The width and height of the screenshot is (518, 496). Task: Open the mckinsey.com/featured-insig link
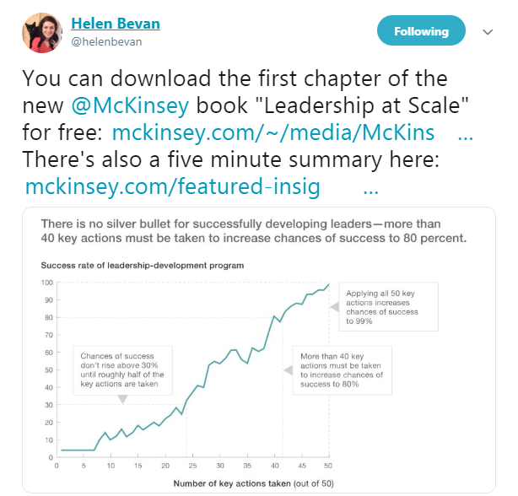[173, 187]
